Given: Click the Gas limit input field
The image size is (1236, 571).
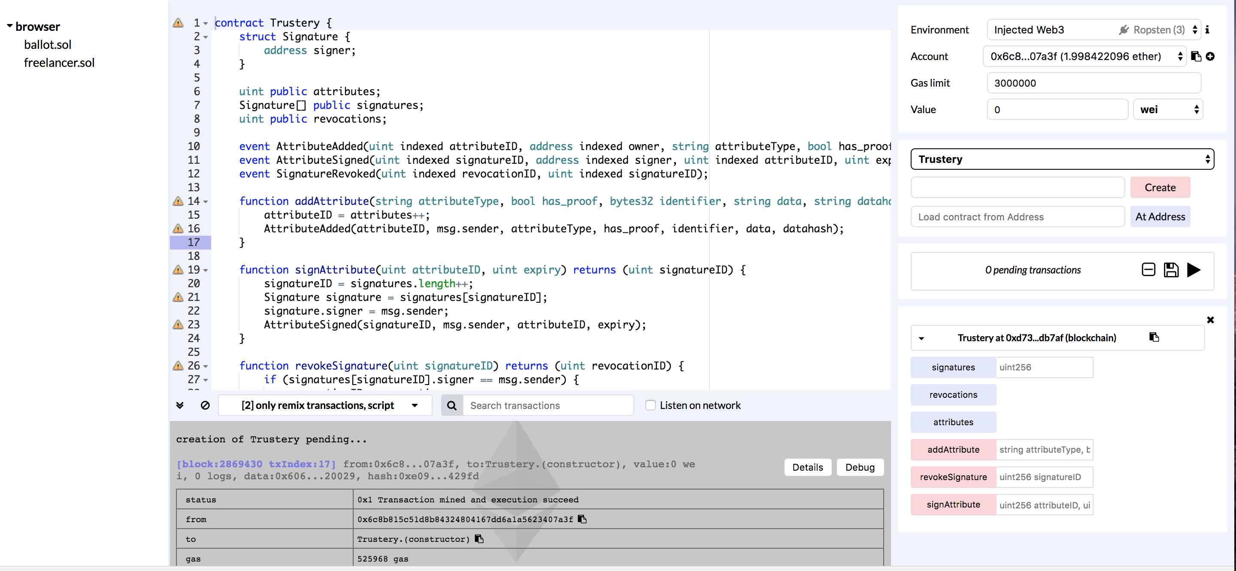Looking at the screenshot, I should [x=1094, y=83].
